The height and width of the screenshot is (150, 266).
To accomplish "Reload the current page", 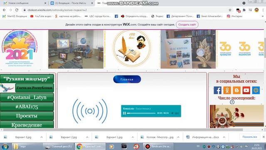I will (x=17, y=10).
